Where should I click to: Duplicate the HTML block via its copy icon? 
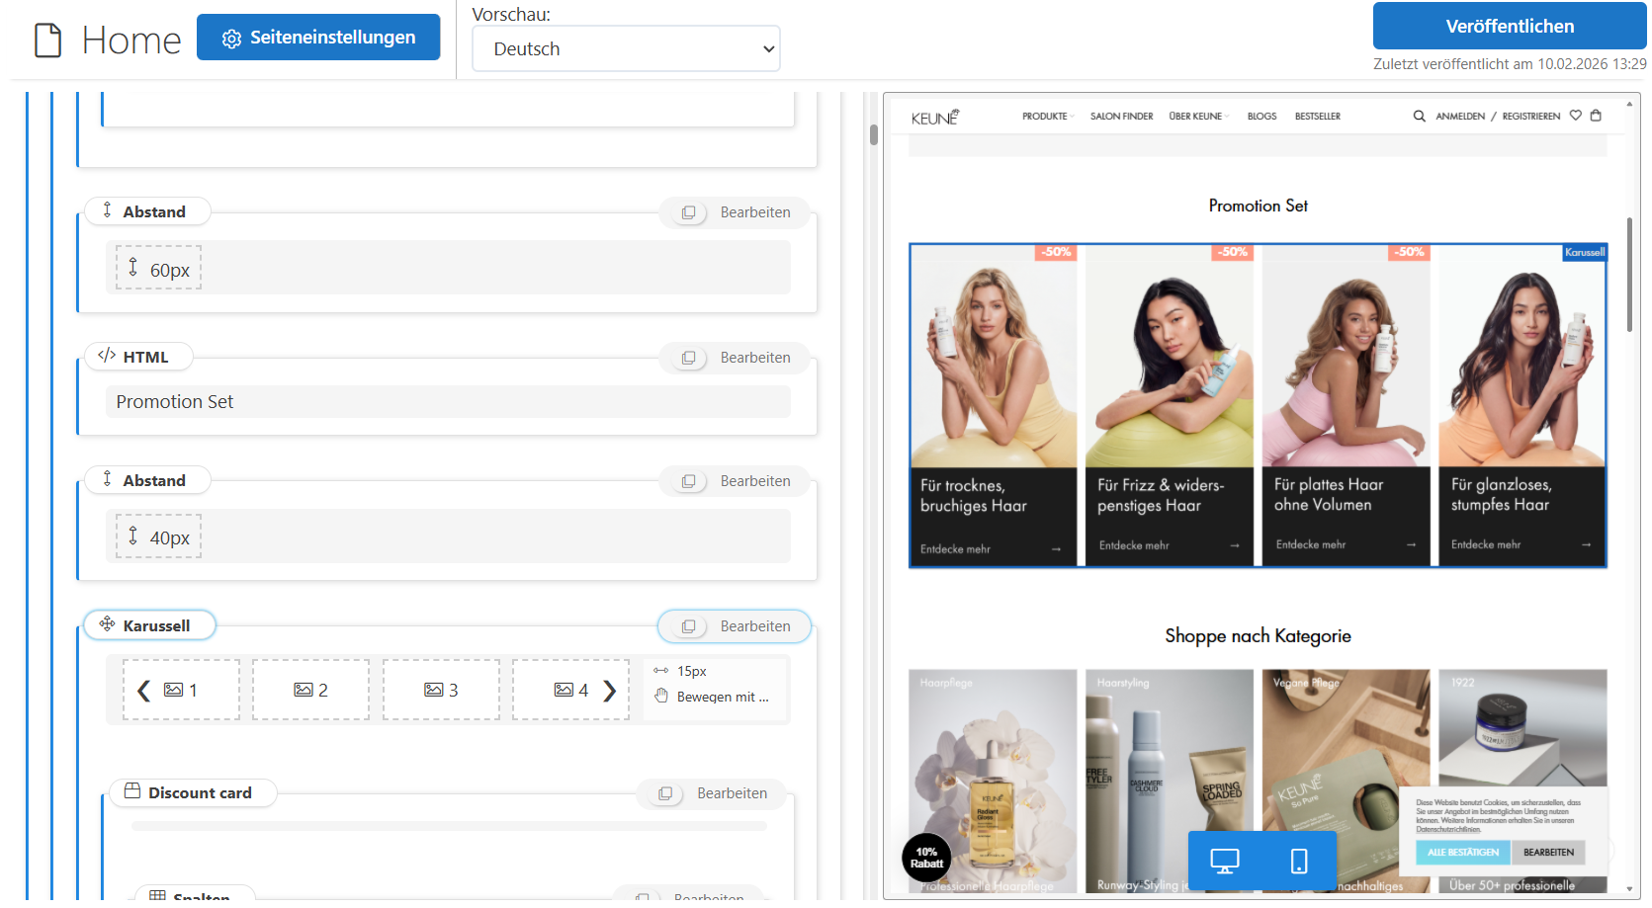[x=688, y=358]
